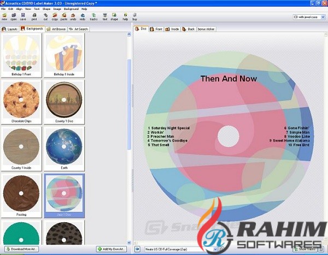Choose the Country 1 Disc background

click(64, 102)
